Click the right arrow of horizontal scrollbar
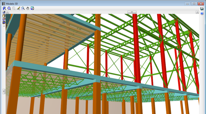 197,12
